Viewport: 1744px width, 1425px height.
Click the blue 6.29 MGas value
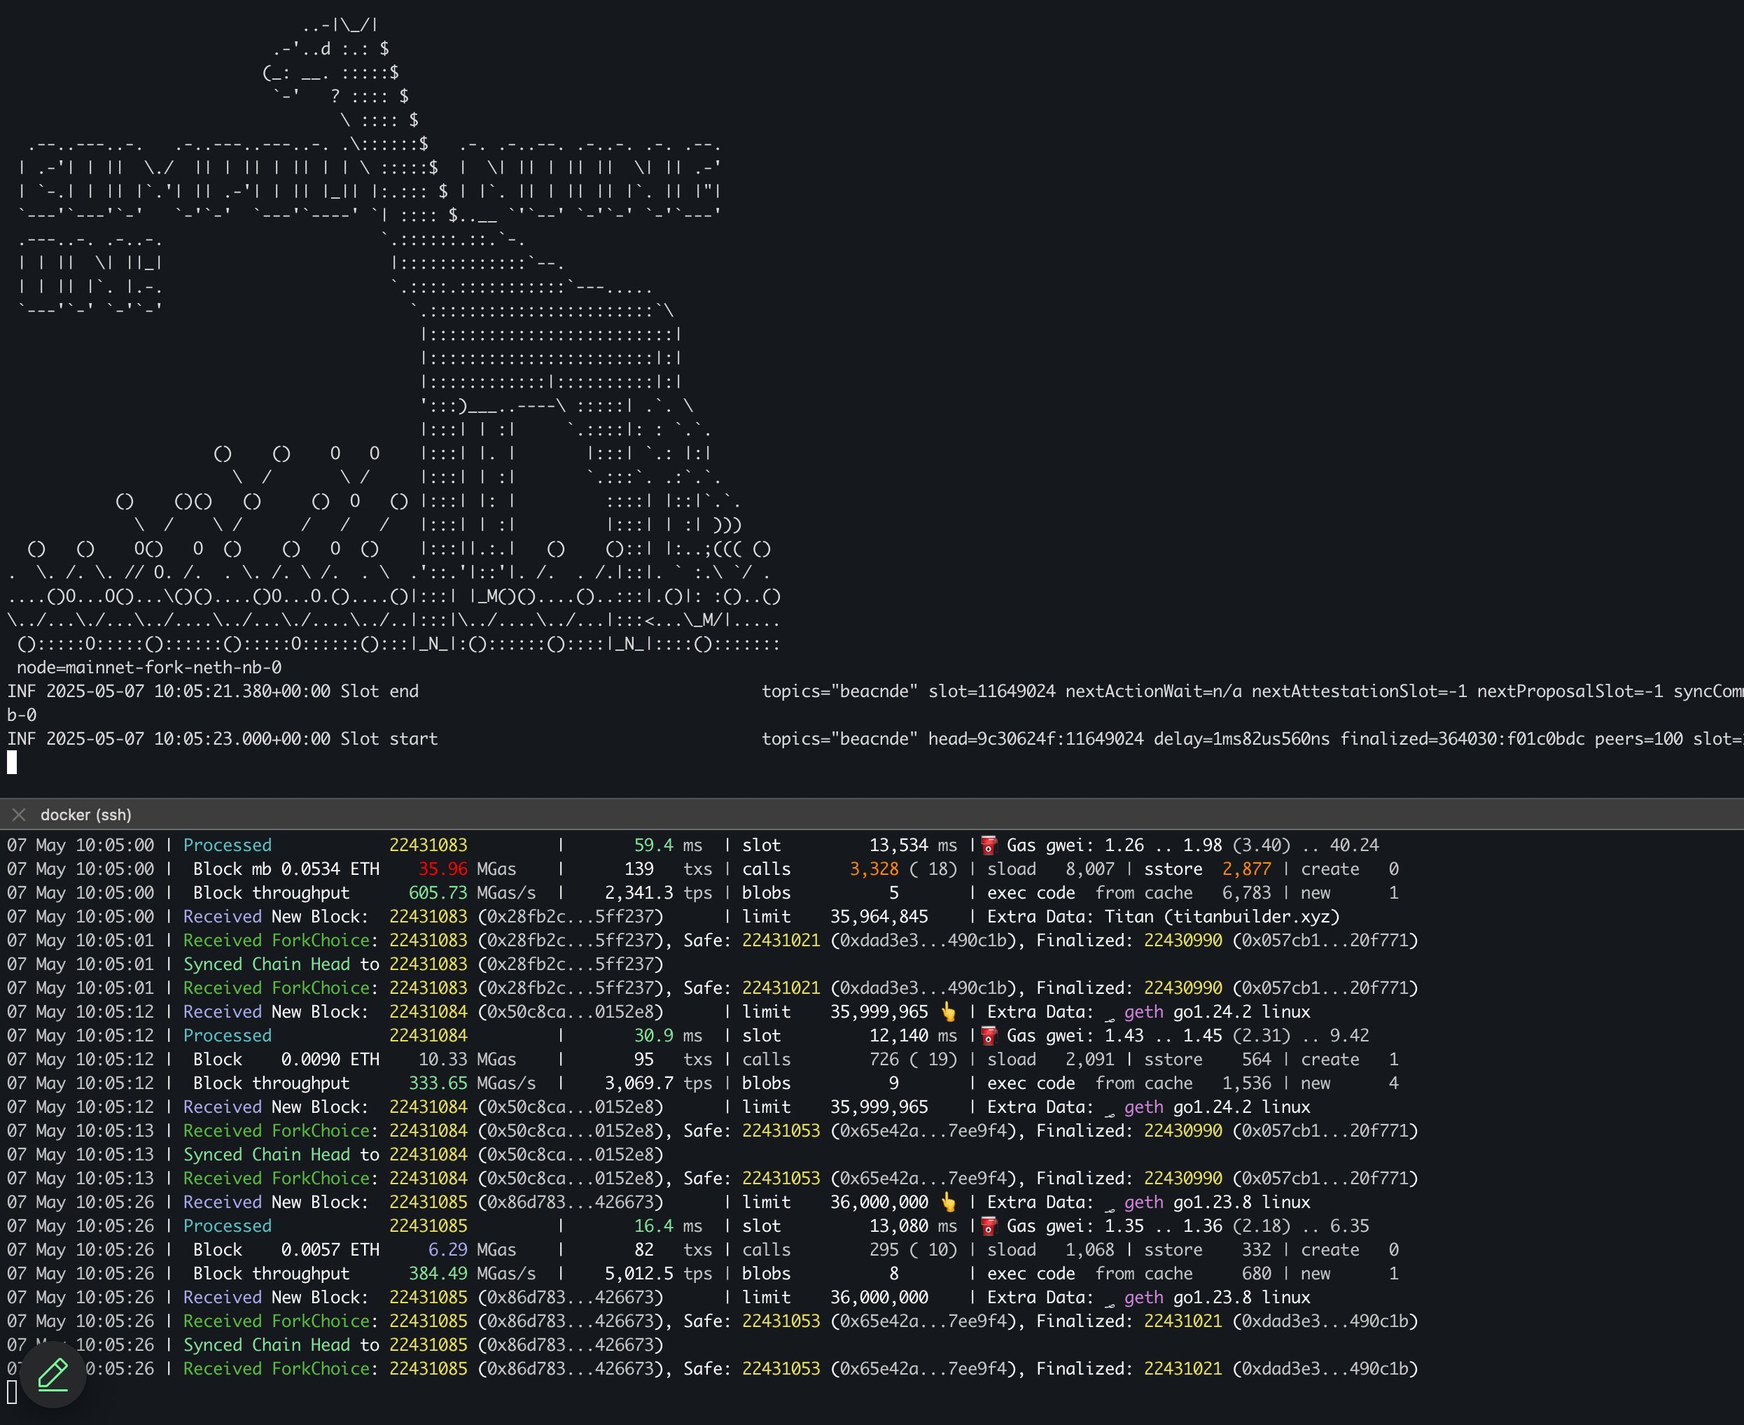447,1250
